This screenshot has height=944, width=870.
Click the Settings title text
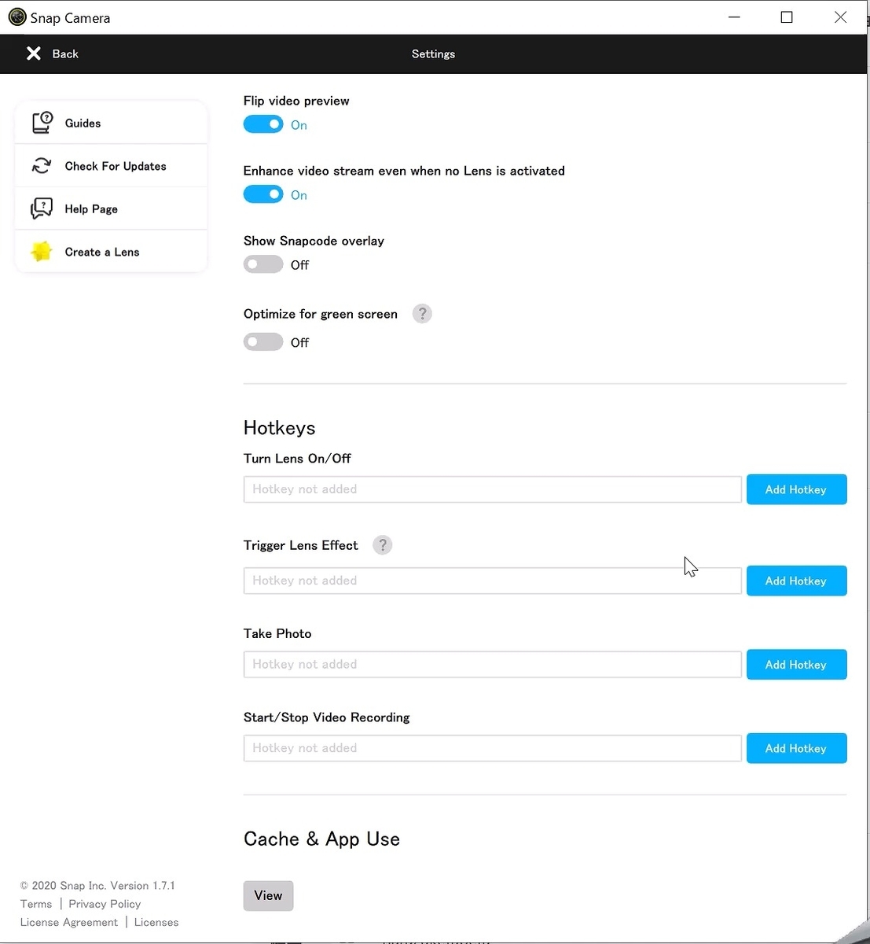433,53
